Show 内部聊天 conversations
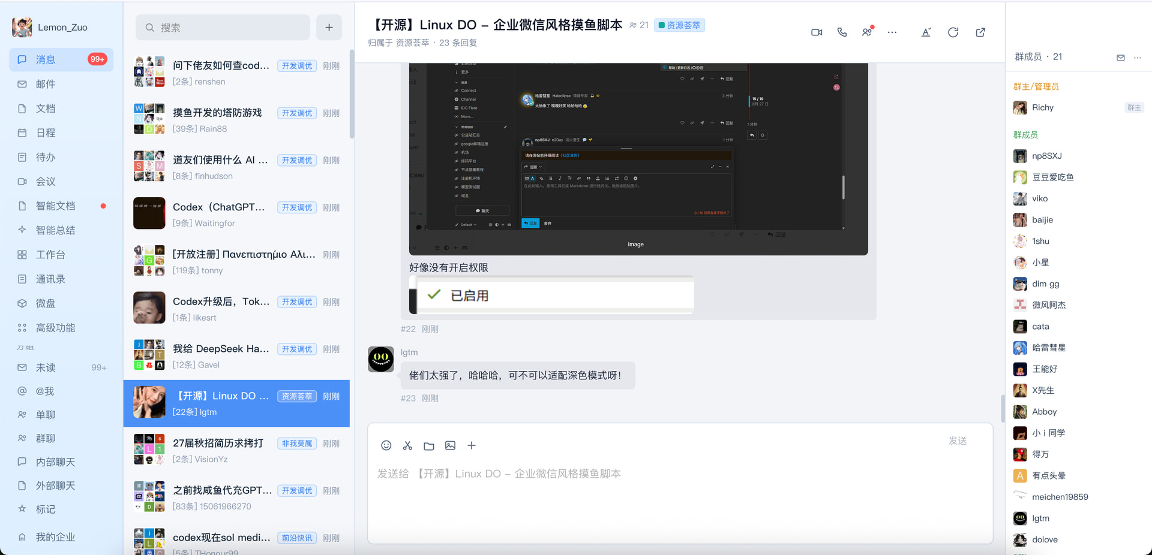The image size is (1152, 555). tap(61, 462)
